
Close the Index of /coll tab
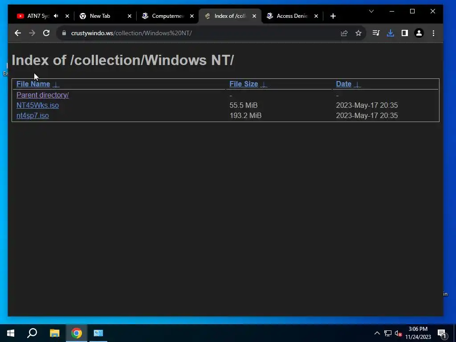254,16
